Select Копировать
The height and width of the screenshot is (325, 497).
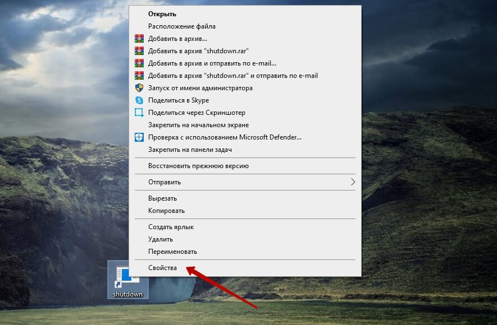click(245, 211)
